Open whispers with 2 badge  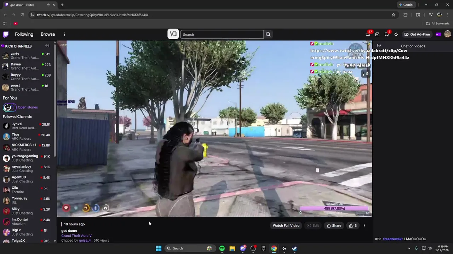tap(387, 34)
